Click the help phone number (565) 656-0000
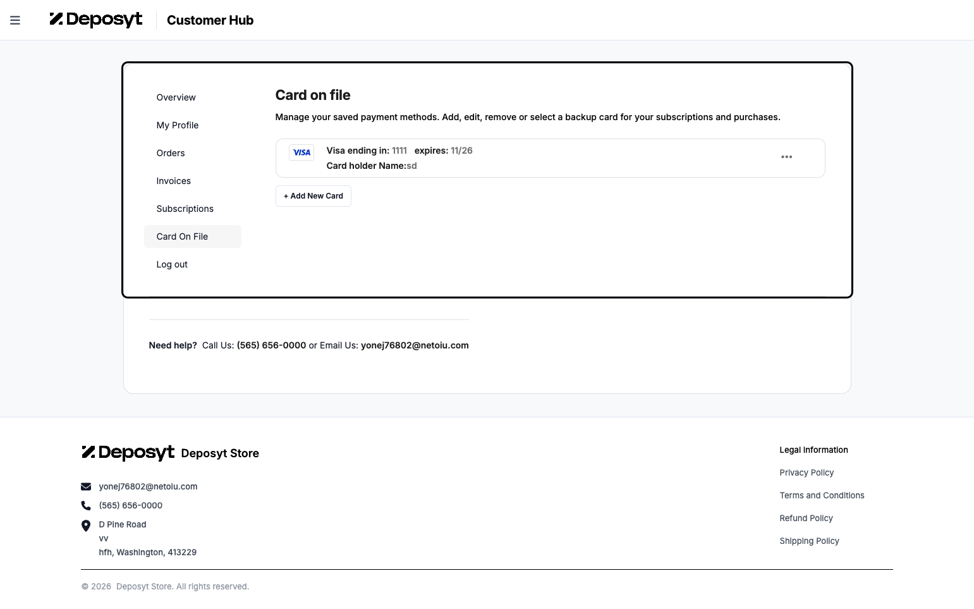The image size is (974, 609). point(271,345)
